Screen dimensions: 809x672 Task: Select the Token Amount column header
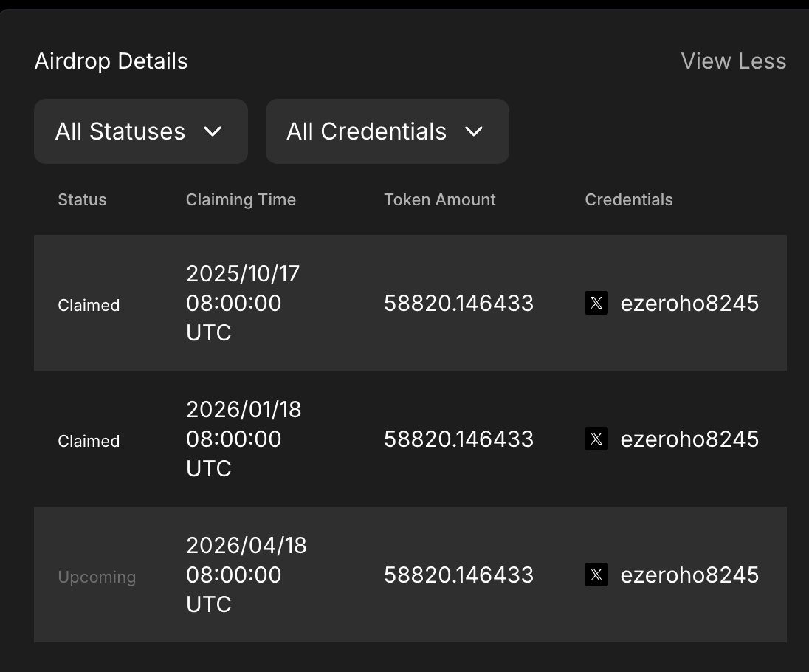[440, 200]
